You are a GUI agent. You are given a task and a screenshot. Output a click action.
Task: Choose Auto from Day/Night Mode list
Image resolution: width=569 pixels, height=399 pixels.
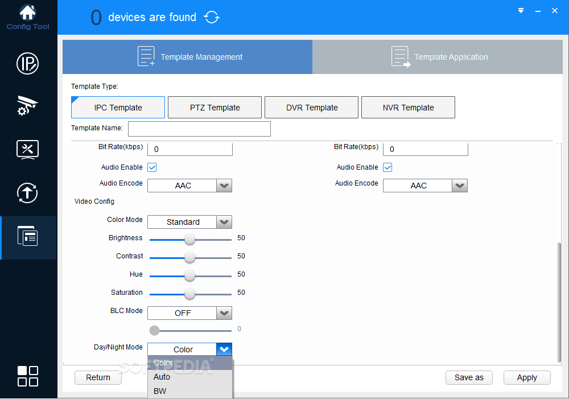coord(162,377)
